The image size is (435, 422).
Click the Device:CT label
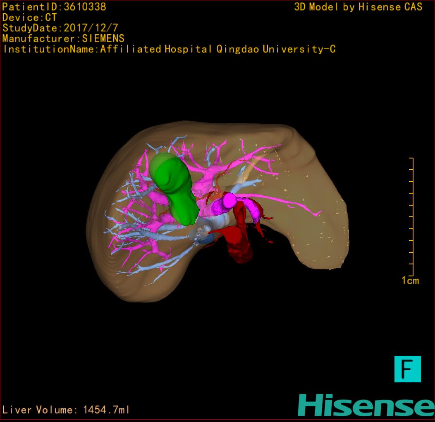click(x=29, y=17)
